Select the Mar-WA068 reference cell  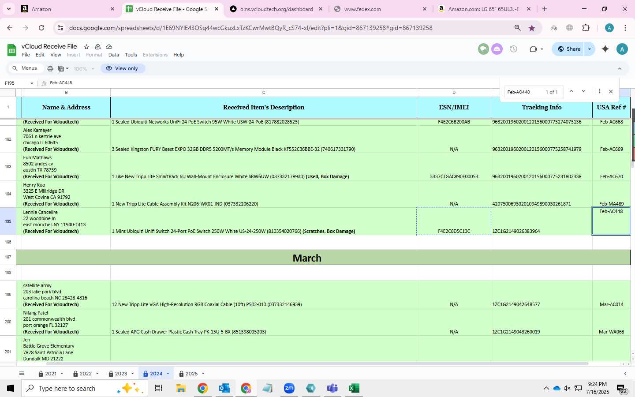pyautogui.click(x=611, y=322)
